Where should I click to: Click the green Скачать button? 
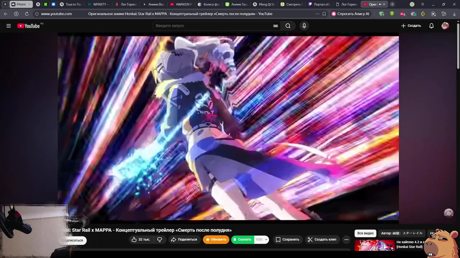[x=243, y=239]
